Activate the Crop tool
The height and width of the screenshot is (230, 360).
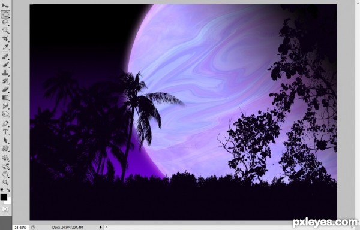tap(5, 38)
